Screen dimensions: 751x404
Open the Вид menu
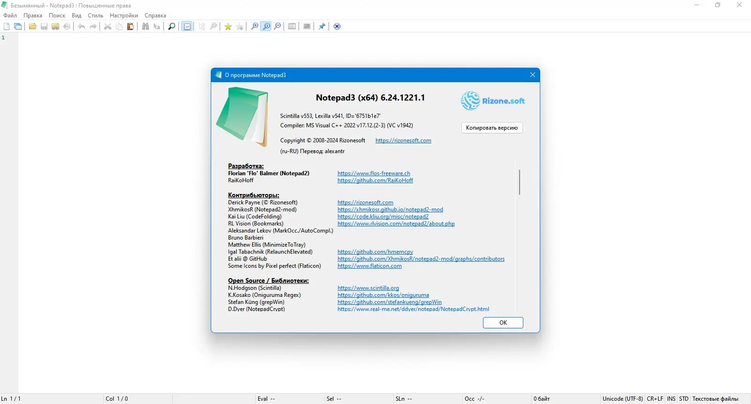tap(77, 16)
